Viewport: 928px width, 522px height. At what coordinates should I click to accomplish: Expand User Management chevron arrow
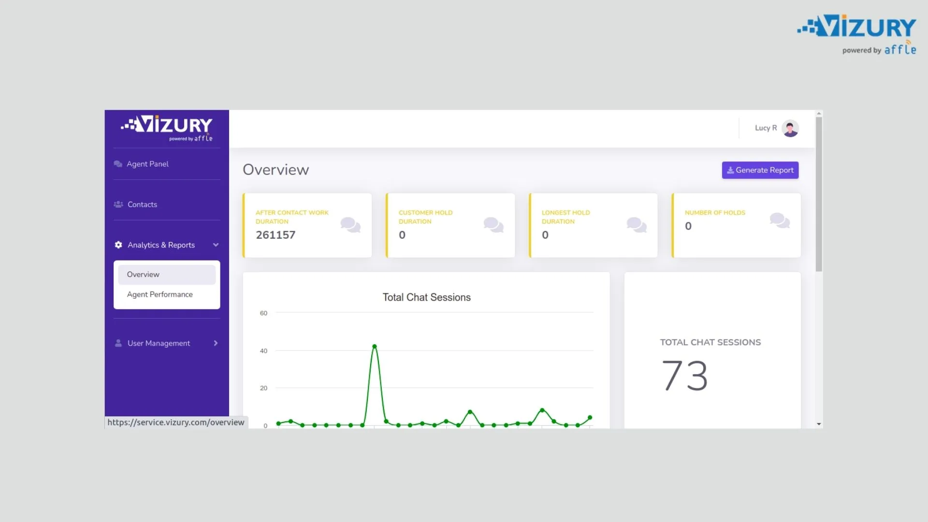pos(216,343)
